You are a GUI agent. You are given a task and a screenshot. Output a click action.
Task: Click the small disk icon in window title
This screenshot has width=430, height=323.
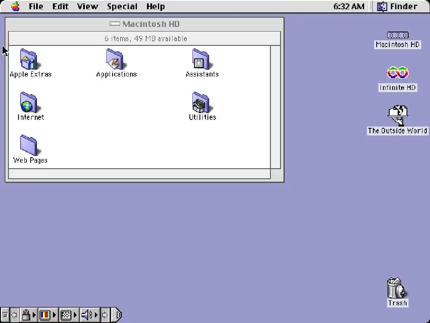pyautogui.click(x=115, y=24)
